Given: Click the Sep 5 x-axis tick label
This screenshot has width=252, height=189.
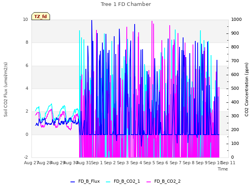Looking at the screenshot, I should click(x=149, y=163).
